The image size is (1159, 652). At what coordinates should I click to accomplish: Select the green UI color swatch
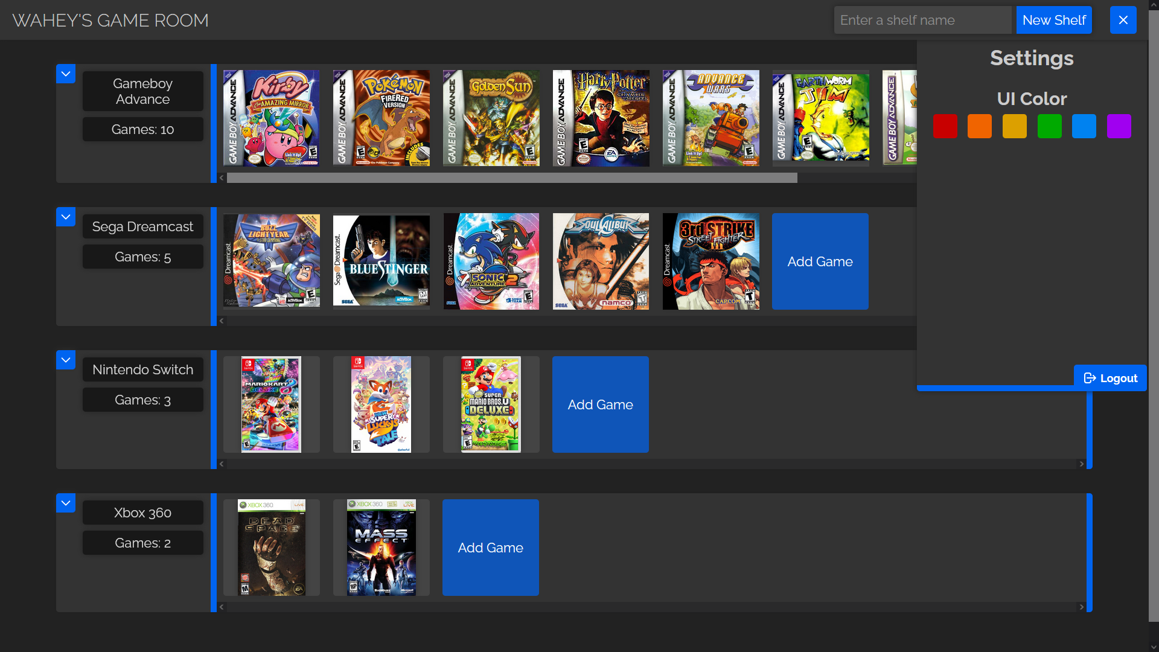(1050, 126)
